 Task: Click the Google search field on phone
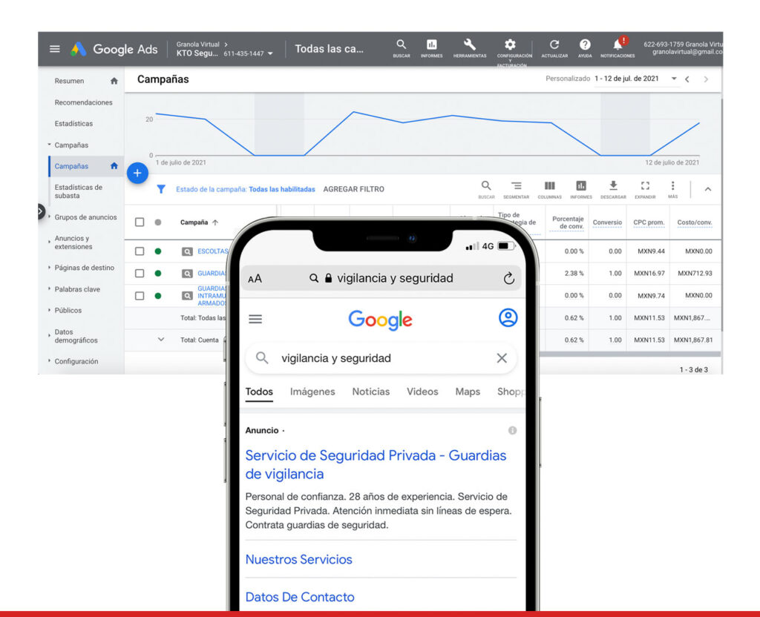[x=379, y=358]
